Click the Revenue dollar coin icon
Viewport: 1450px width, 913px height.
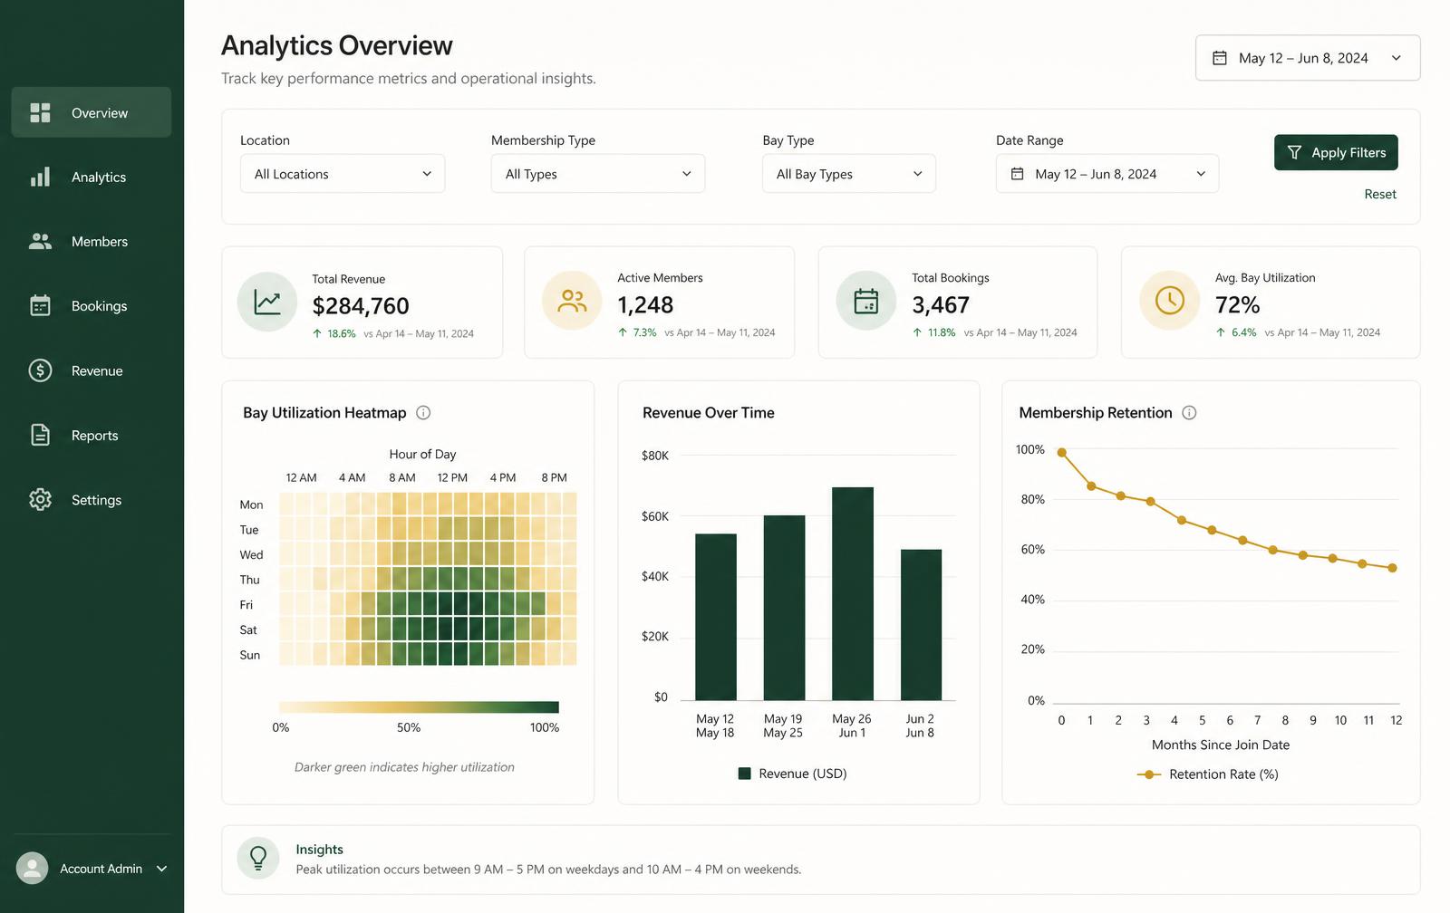coord(40,370)
